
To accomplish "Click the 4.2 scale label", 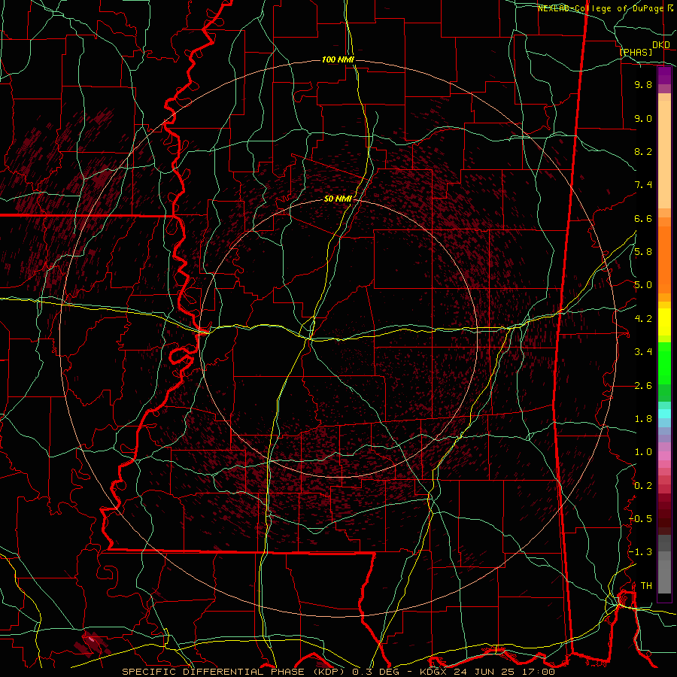I will coord(643,319).
